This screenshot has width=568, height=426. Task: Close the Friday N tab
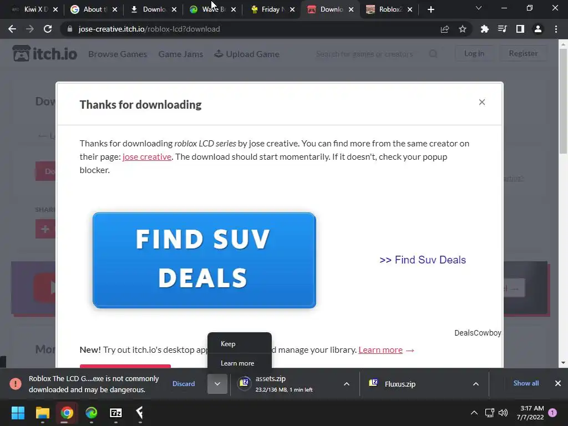tap(292, 9)
